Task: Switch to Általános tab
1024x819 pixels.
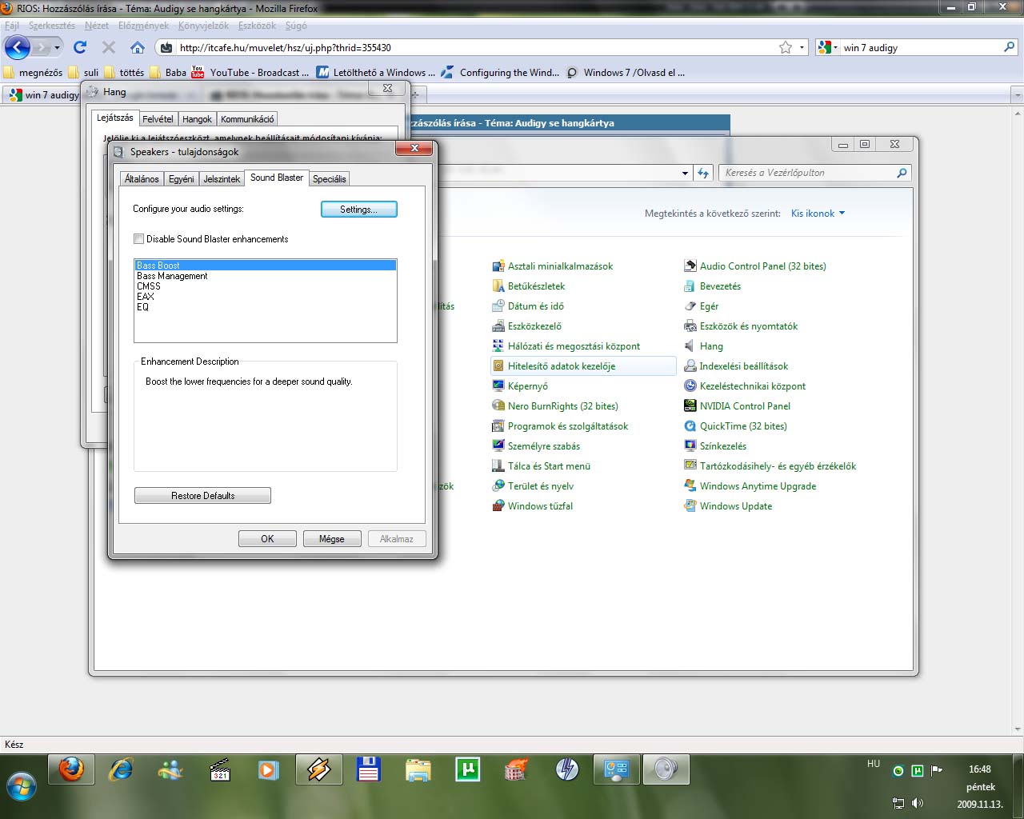Action: (142, 179)
